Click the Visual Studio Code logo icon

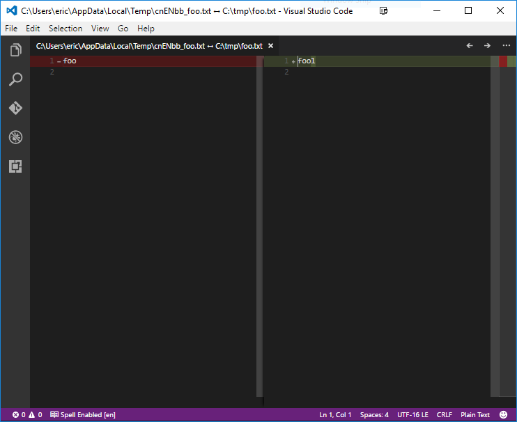(x=12, y=11)
